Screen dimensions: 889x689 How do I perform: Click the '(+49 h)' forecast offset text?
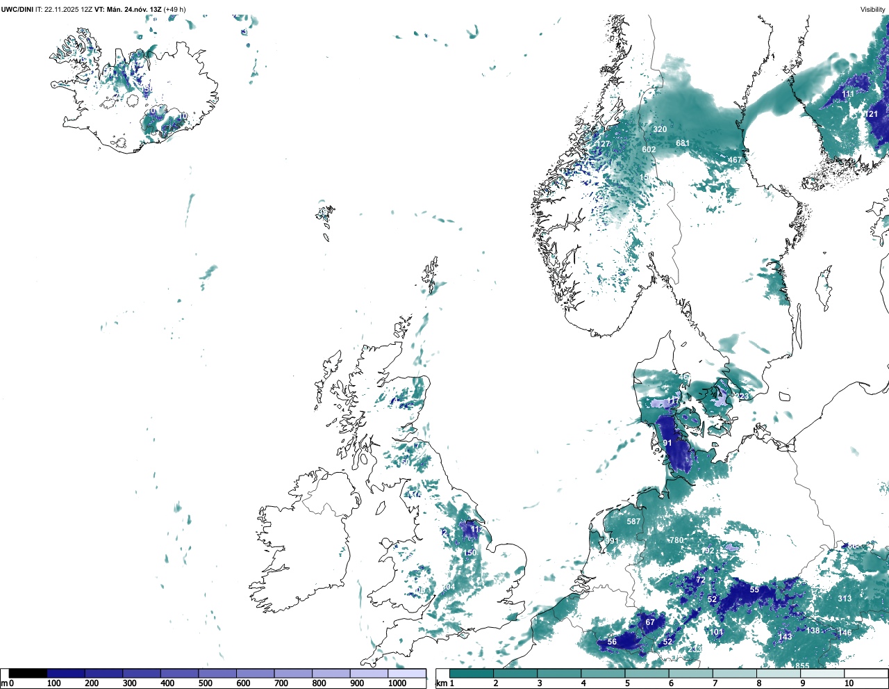tap(174, 9)
